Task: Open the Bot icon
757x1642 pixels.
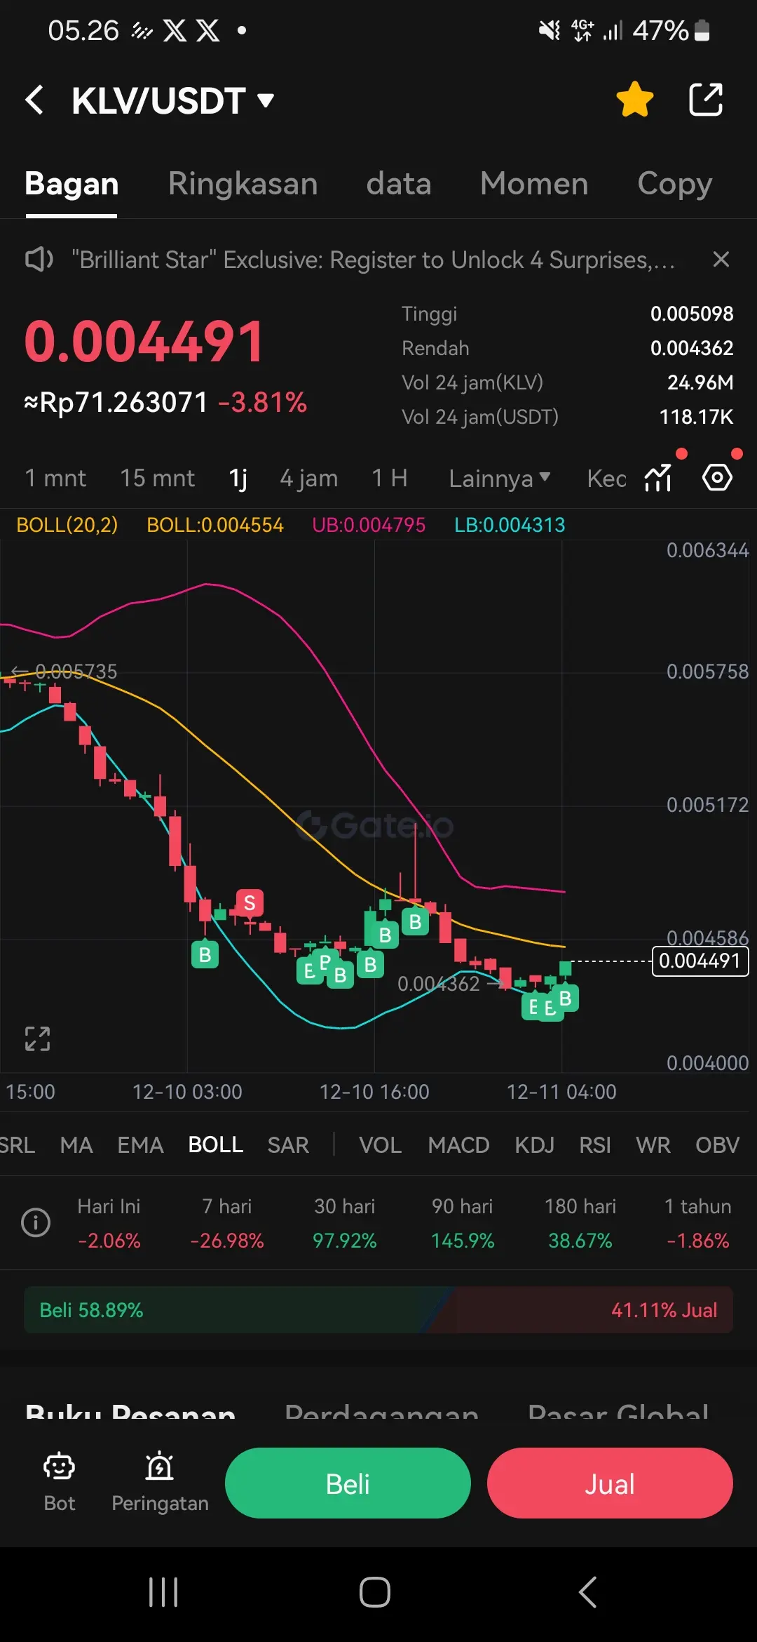Action: pyautogui.click(x=59, y=1482)
